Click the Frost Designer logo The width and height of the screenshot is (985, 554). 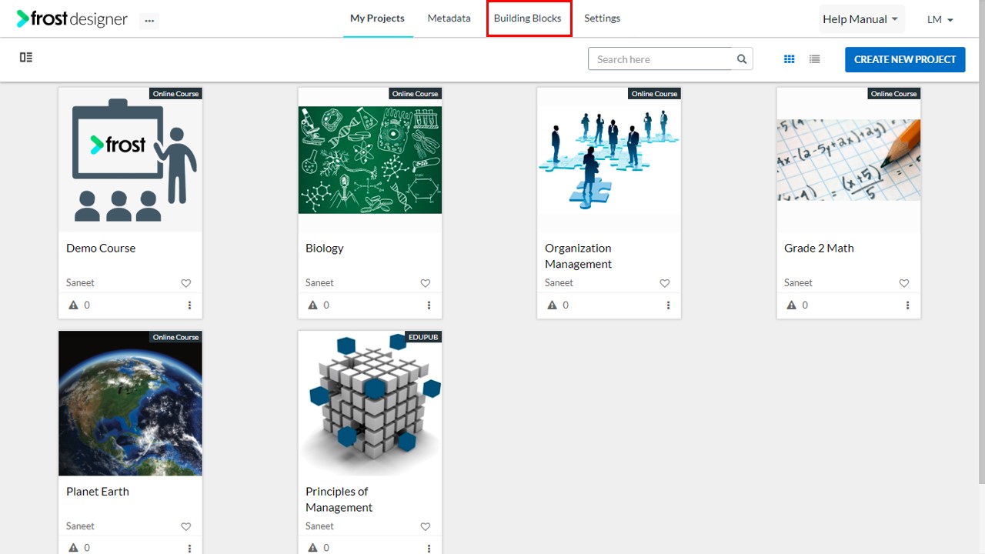[72, 19]
